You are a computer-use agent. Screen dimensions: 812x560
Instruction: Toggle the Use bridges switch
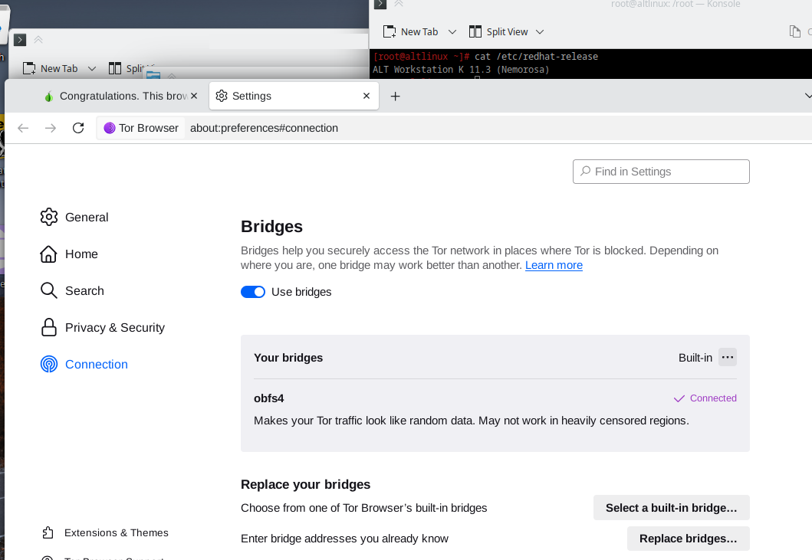[x=253, y=292]
